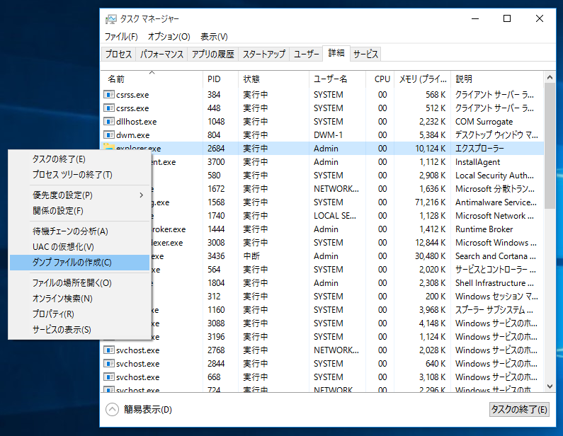The height and width of the screenshot is (436, 563).
Task: Click icon of svchost.exe PID 2768
Action: (109, 350)
